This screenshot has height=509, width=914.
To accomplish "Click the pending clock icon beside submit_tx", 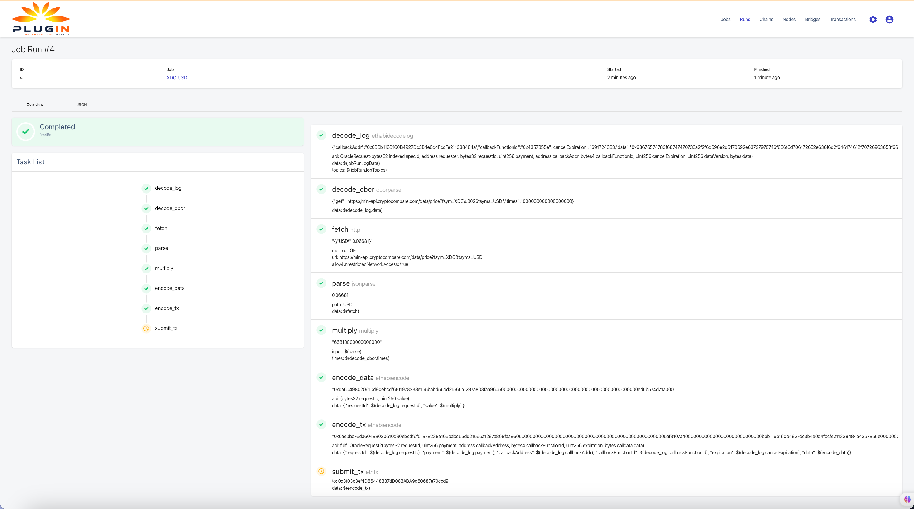I will click(146, 328).
